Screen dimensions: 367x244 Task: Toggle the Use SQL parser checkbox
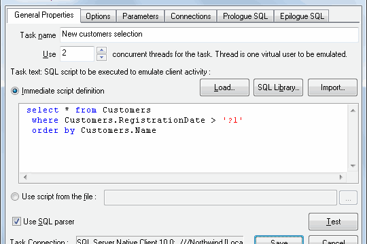point(16,222)
